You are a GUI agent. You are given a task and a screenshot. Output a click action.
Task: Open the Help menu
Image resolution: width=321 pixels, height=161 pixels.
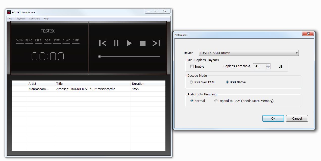coord(46,19)
